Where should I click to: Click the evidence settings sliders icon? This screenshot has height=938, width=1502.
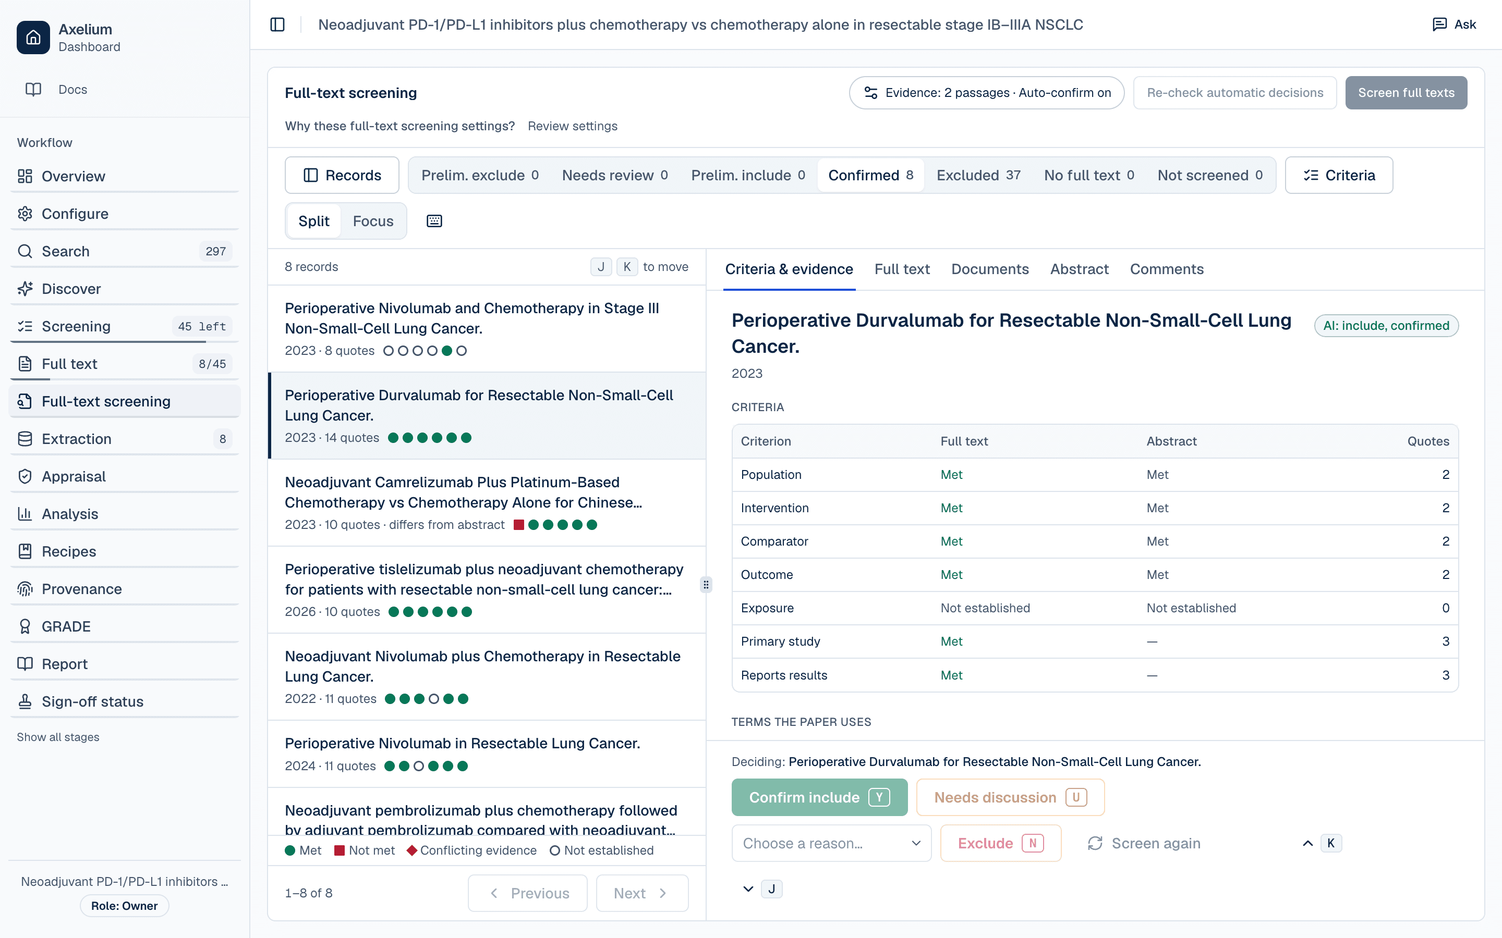tap(871, 92)
